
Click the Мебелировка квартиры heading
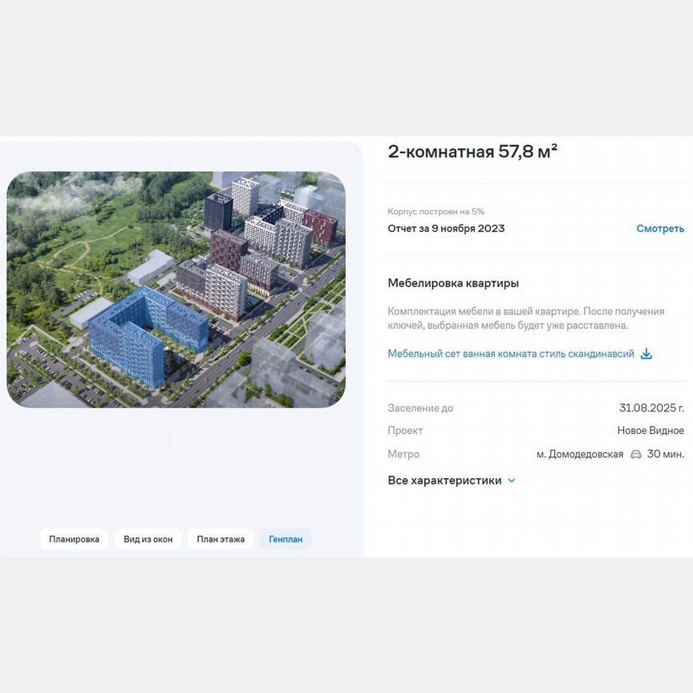point(453,283)
